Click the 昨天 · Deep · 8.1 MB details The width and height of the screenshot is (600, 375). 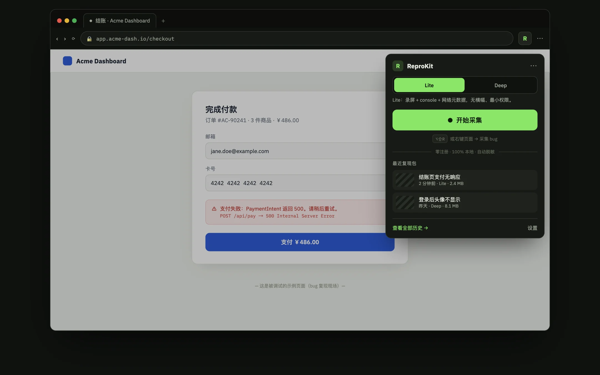[x=439, y=206]
